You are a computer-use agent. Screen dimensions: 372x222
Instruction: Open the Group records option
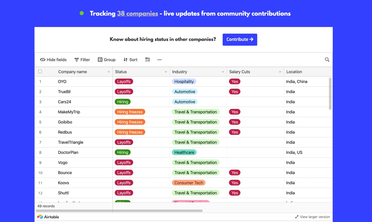coord(107,60)
